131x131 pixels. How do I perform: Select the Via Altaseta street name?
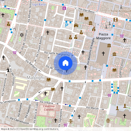(x=20, y=110)
